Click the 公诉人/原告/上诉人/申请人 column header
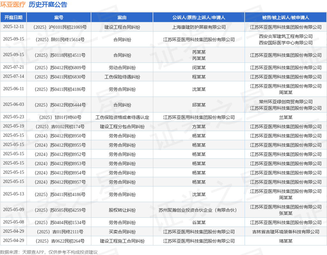 [199, 18]
